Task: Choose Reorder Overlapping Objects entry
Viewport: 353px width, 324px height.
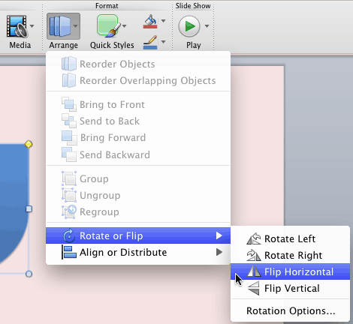Action: [138, 80]
